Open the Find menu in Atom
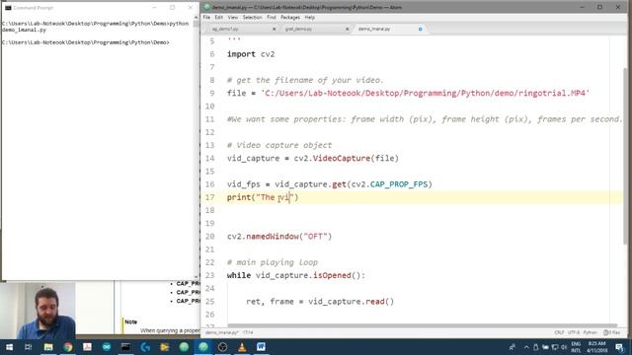The width and height of the screenshot is (632, 355). click(272, 18)
